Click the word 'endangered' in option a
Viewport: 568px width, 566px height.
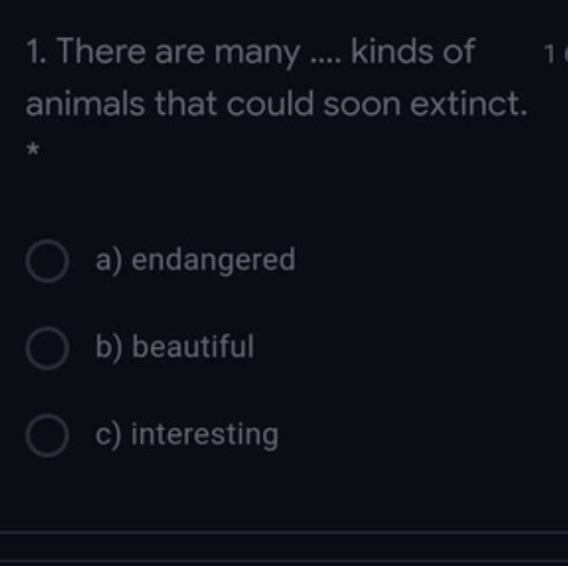pos(213,260)
